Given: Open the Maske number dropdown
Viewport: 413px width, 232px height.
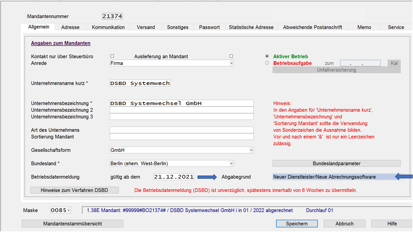Looking at the screenshot, I should [69, 211].
